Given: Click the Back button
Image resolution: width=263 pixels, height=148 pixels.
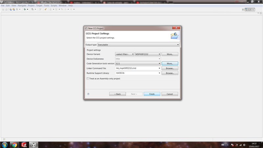Looking at the screenshot, I should [x=117, y=94].
